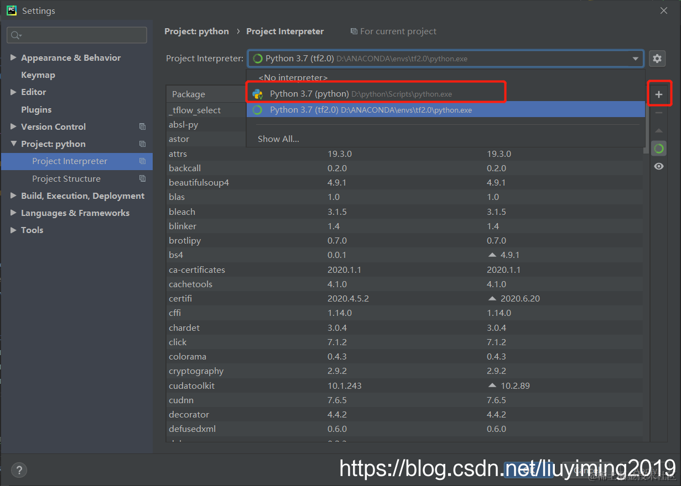Select the blas package row

tap(405, 197)
